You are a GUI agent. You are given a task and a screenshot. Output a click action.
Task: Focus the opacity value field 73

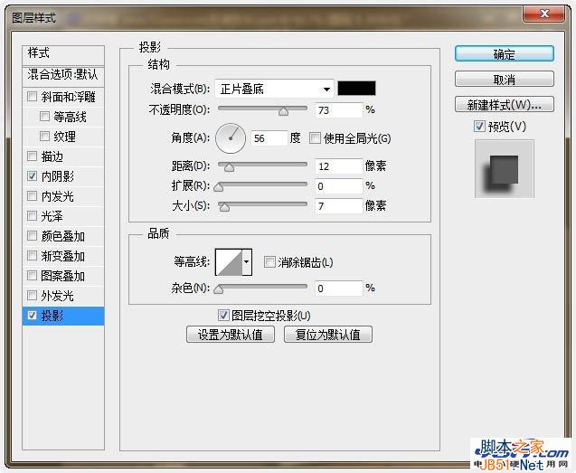pyautogui.click(x=339, y=110)
